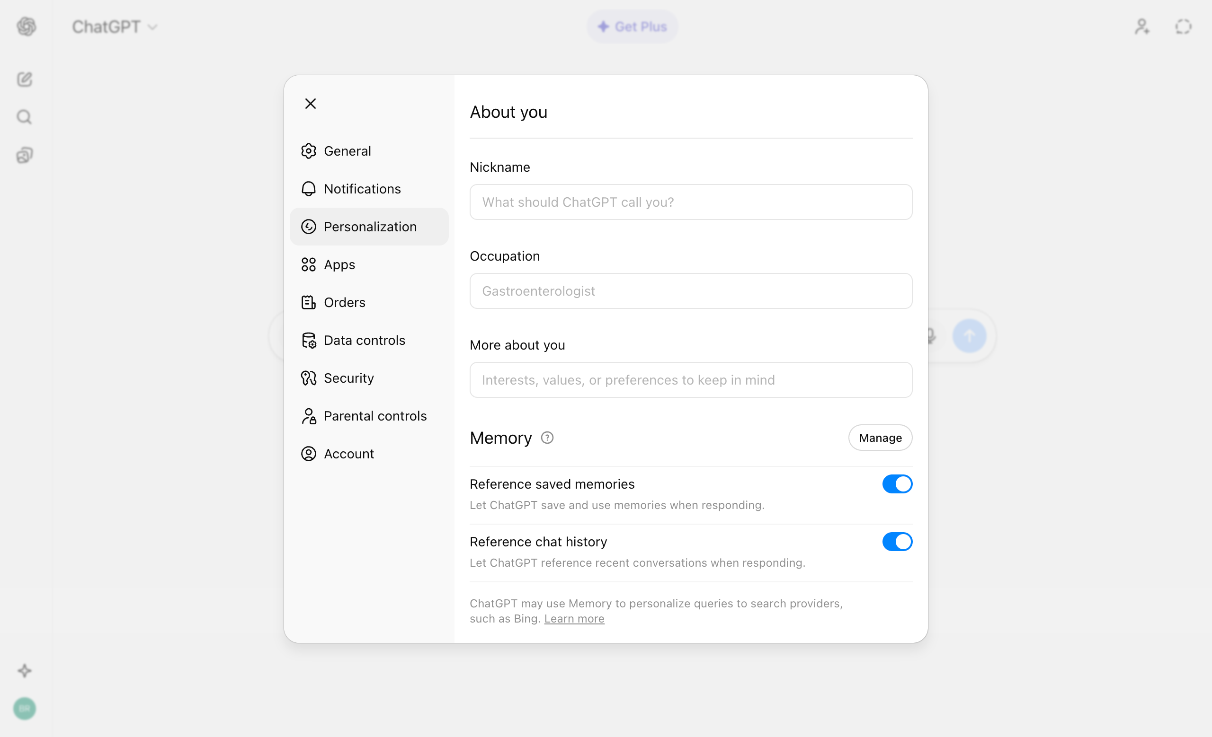Viewport: 1212px width, 737px height.
Task: Disable the Reference chat history switch
Action: [x=897, y=542]
